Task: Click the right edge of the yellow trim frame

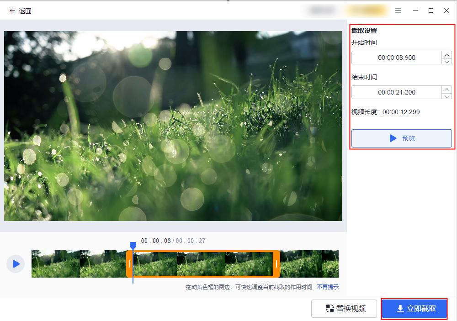Action: [x=277, y=264]
